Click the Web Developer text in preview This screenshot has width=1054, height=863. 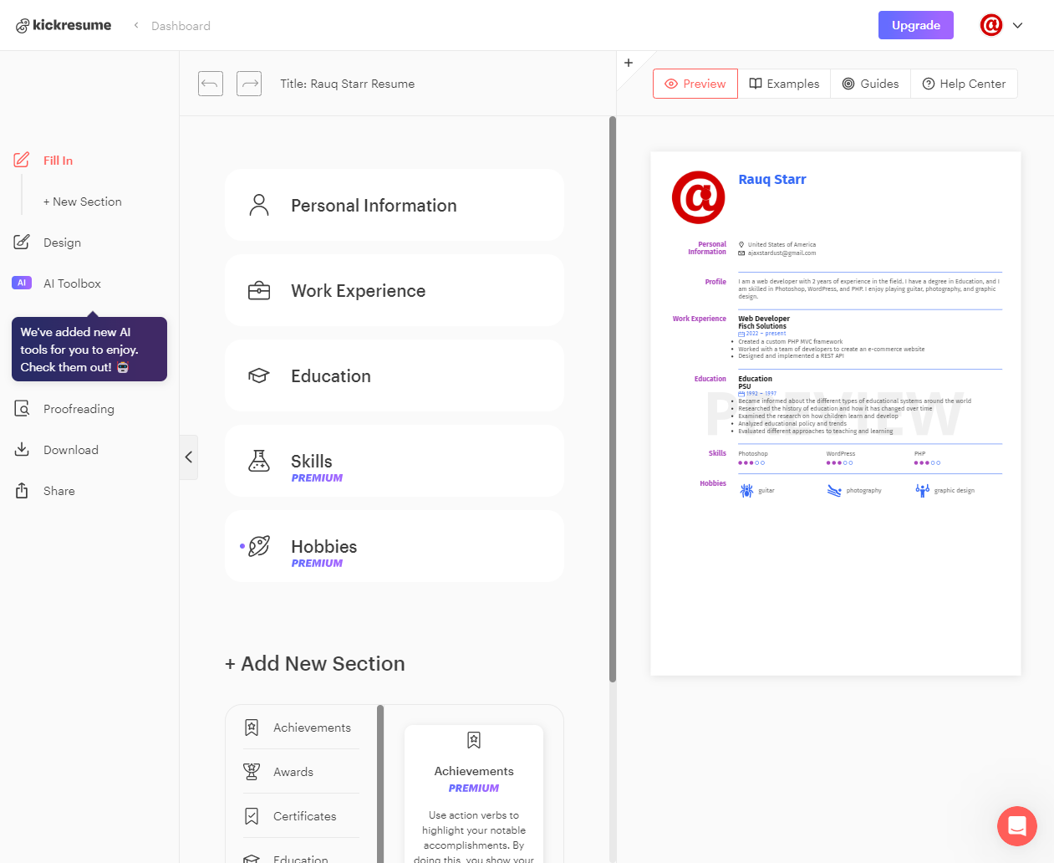pyautogui.click(x=764, y=319)
